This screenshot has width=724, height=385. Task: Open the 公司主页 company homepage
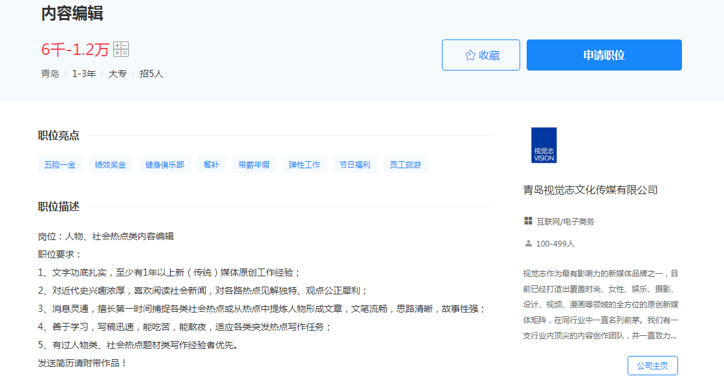652,366
